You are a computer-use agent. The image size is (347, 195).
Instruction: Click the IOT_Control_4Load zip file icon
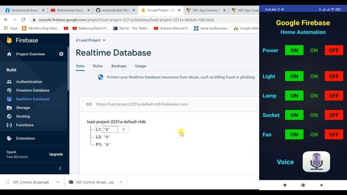[x=71, y=182]
